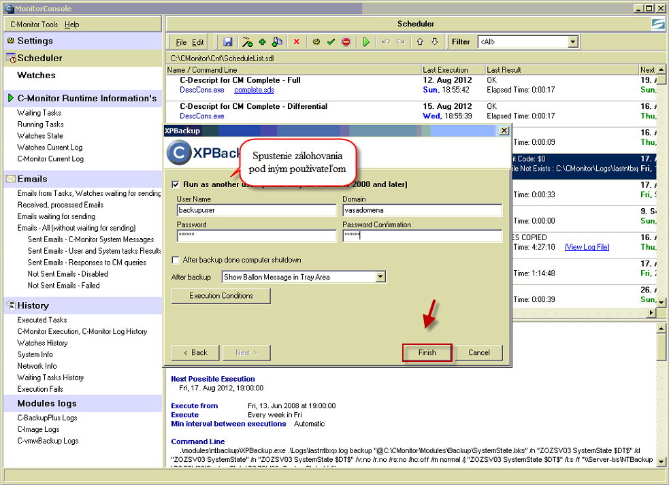Open C-Monitor Current Log
The height and width of the screenshot is (485, 669).
click(x=50, y=158)
